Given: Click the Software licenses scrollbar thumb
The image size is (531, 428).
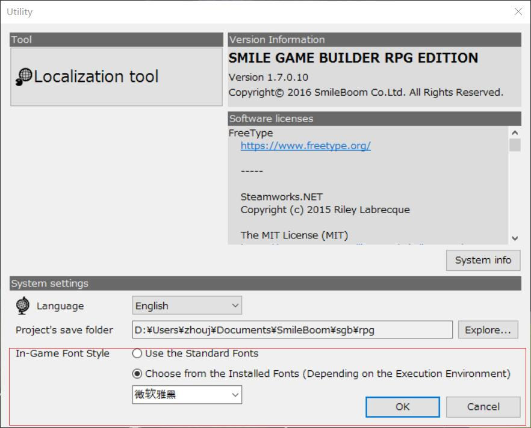Looking at the screenshot, I should (x=515, y=145).
